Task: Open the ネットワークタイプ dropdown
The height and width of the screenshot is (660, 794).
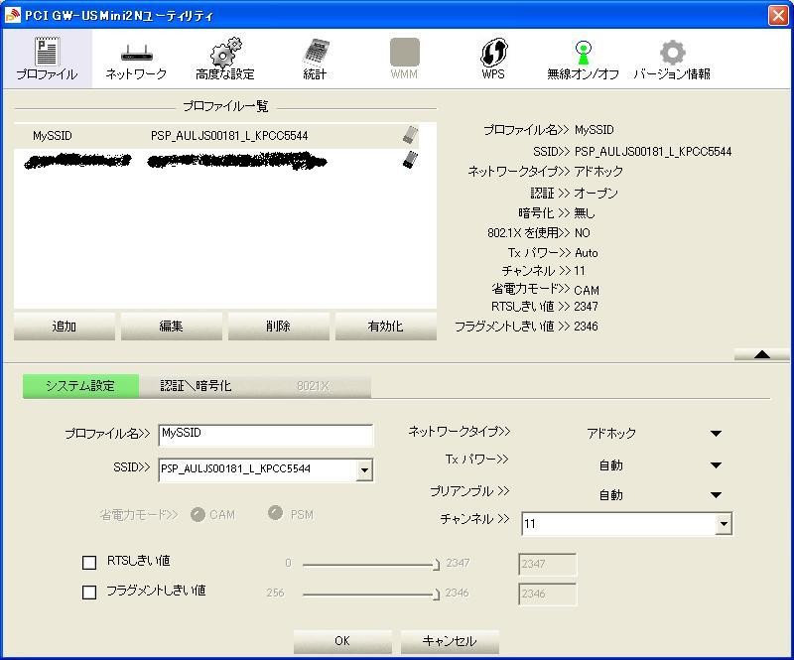Action: (x=716, y=433)
